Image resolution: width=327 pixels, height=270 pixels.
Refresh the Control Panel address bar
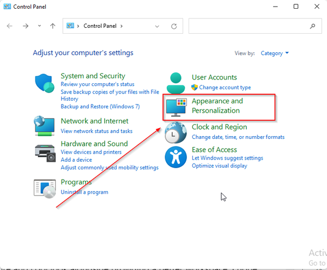click(174, 26)
